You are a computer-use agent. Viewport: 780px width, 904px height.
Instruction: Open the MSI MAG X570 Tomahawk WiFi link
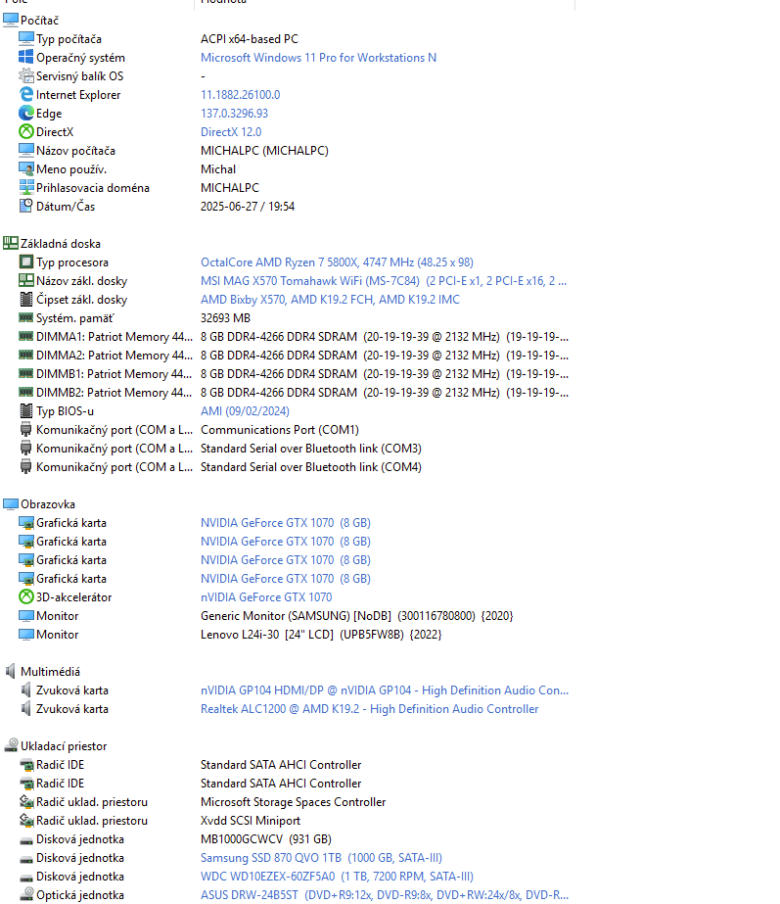(384, 281)
